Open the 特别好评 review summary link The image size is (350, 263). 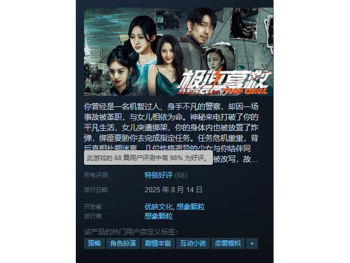(x=159, y=175)
